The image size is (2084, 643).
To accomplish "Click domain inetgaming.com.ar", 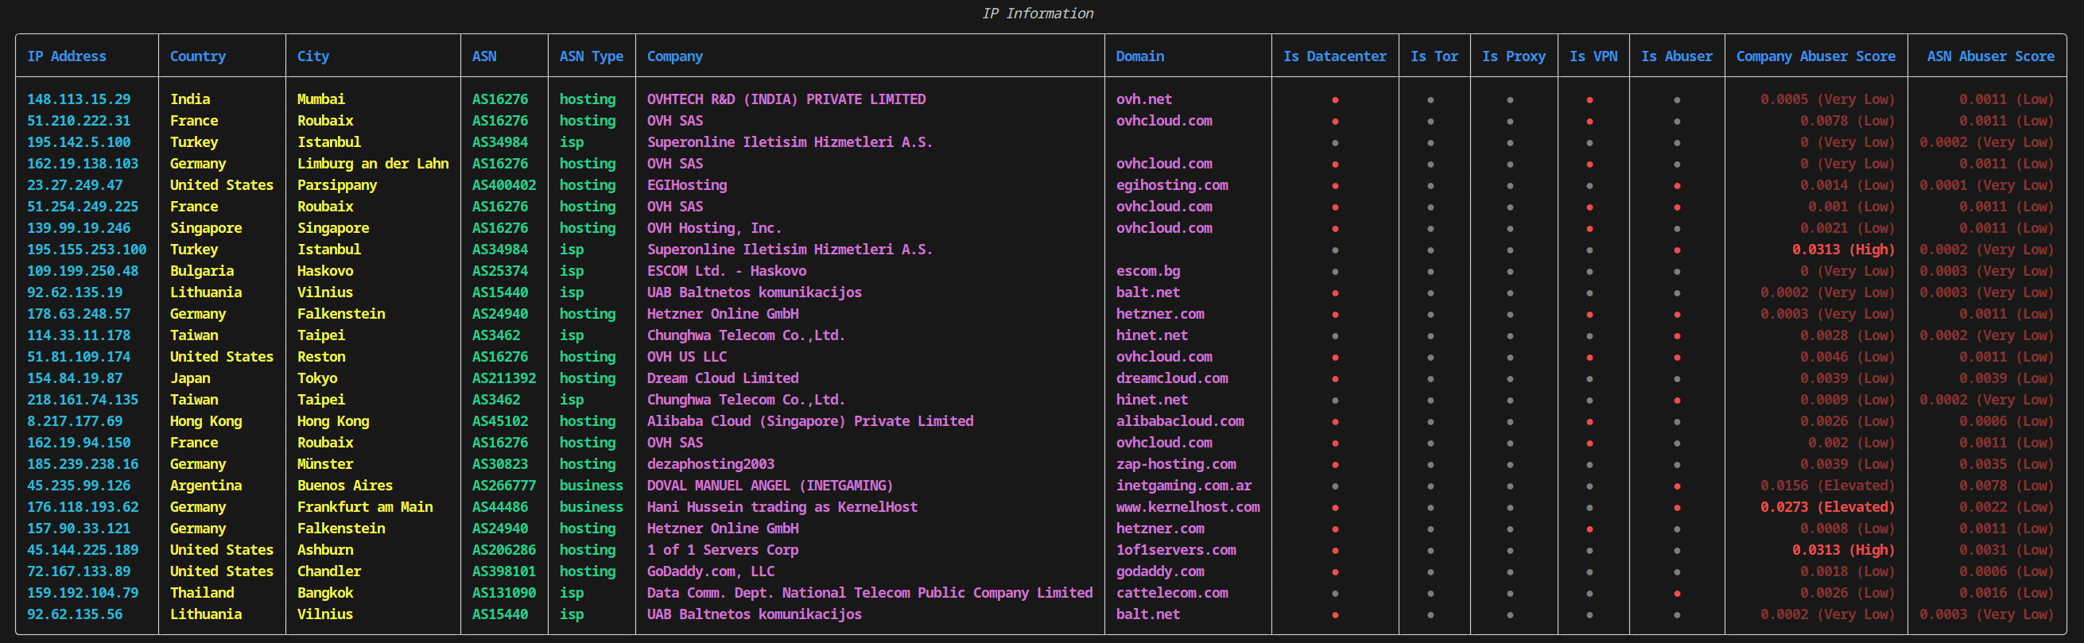I will [1184, 486].
